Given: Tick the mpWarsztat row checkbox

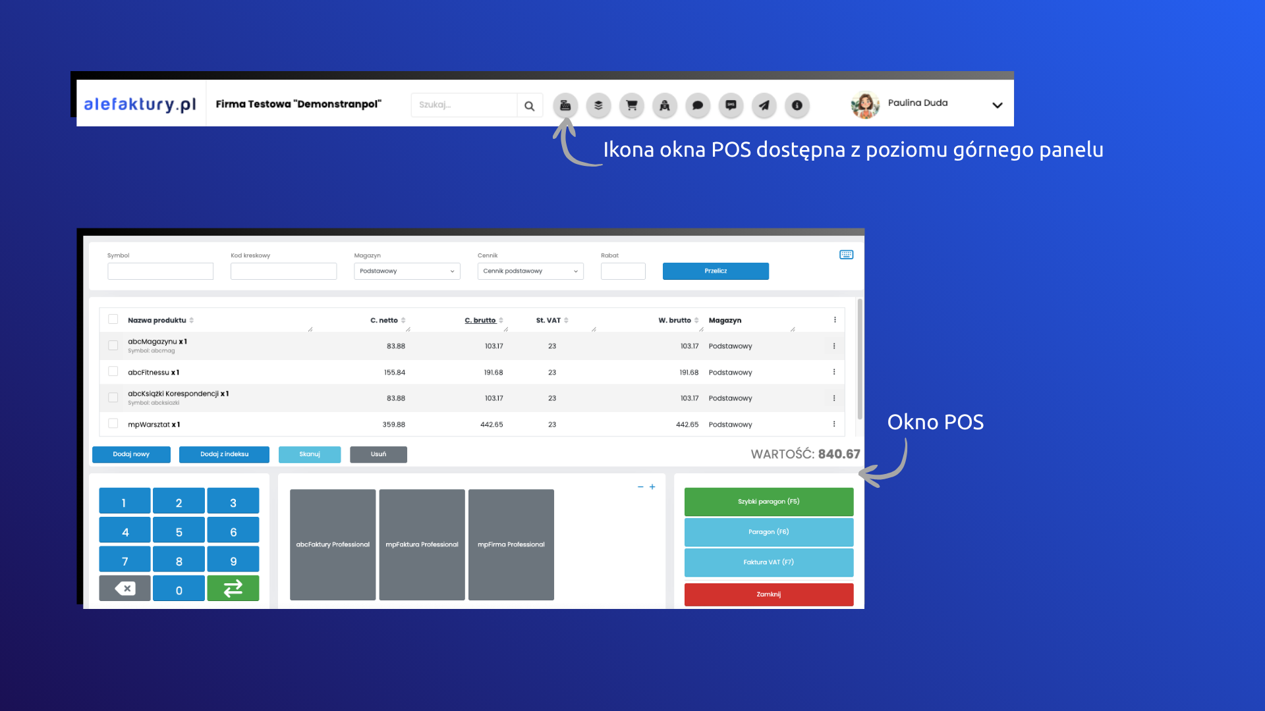Looking at the screenshot, I should pyautogui.click(x=113, y=424).
